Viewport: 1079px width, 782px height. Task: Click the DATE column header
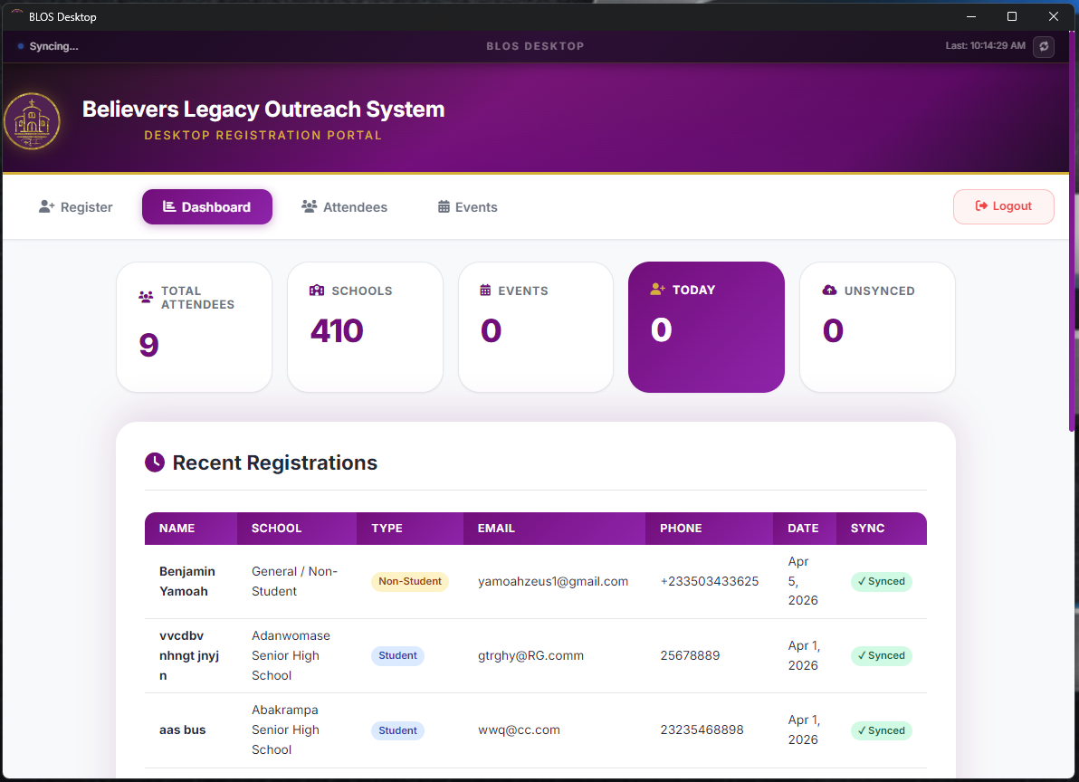pyautogui.click(x=803, y=529)
